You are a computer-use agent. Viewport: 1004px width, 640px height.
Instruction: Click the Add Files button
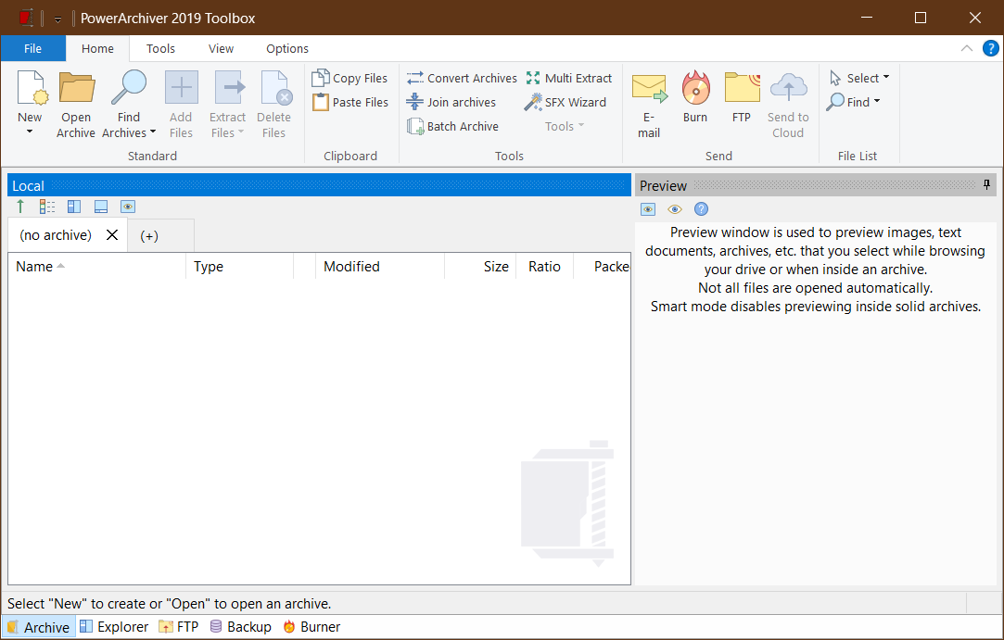(x=181, y=105)
